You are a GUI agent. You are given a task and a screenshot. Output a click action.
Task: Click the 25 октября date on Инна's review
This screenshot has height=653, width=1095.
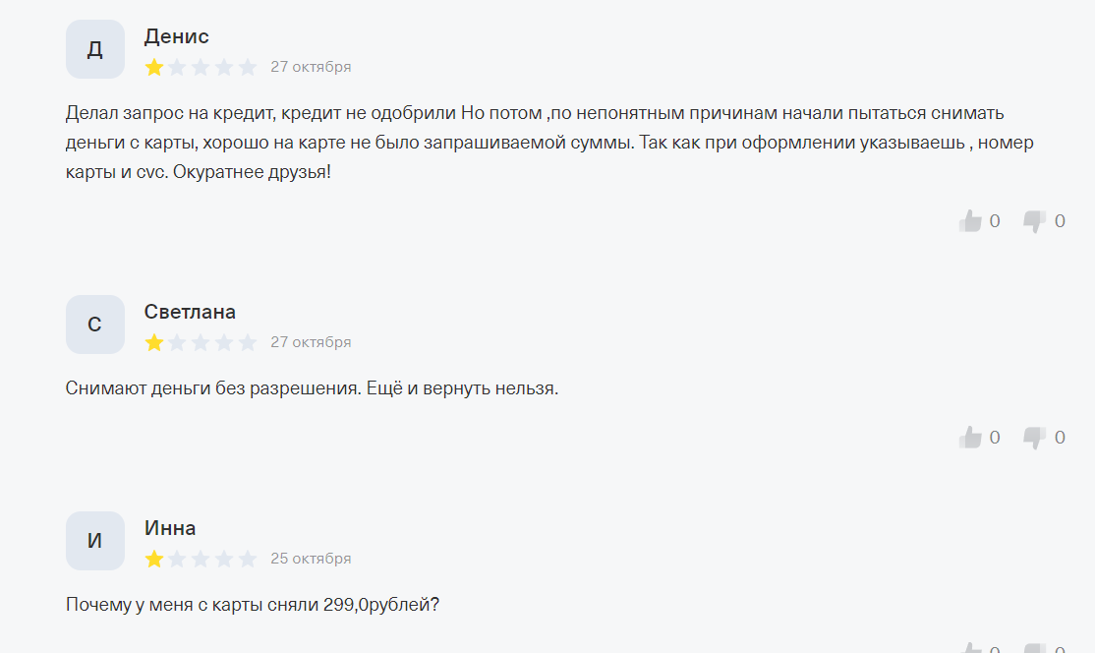pos(311,559)
